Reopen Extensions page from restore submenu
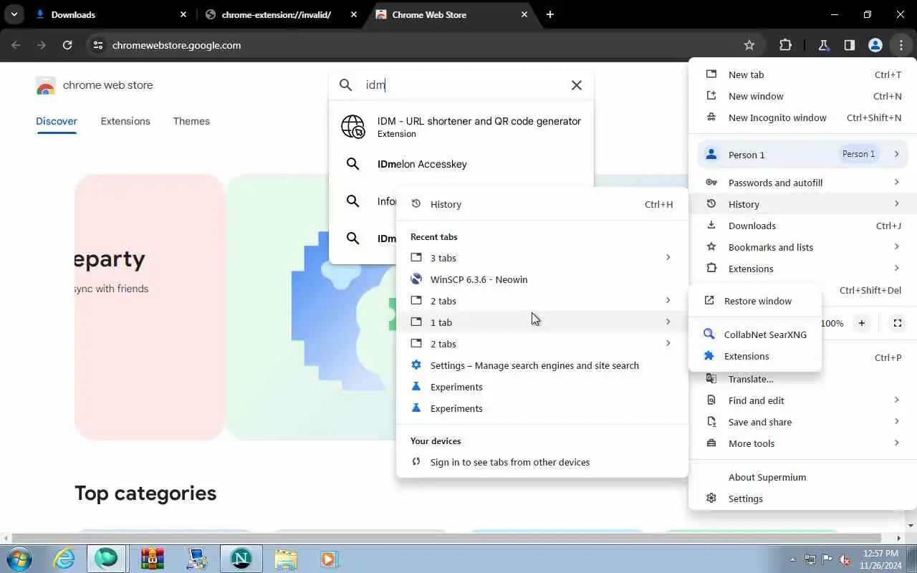The width and height of the screenshot is (917, 573). coord(755,356)
